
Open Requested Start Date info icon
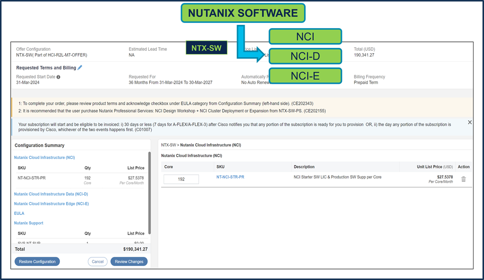click(59, 77)
